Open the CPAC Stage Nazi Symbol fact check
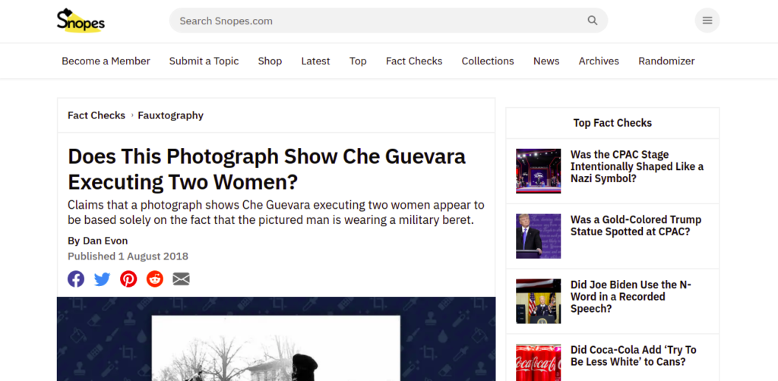 click(x=637, y=166)
